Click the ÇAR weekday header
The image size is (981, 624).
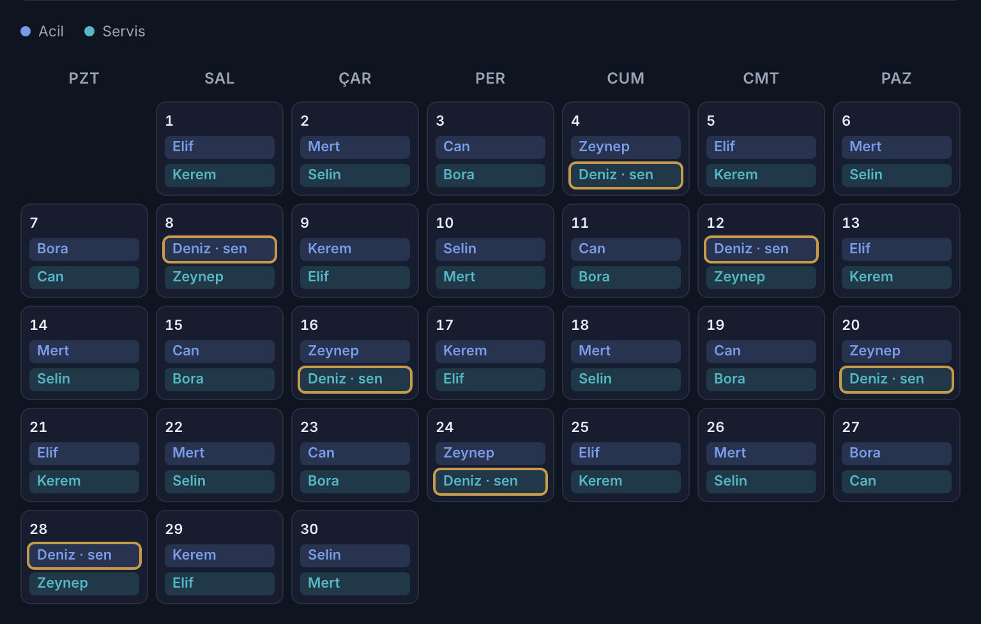[355, 78]
